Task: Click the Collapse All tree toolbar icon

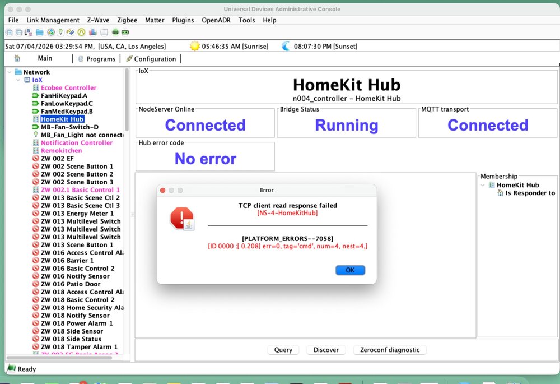Action: [19, 33]
